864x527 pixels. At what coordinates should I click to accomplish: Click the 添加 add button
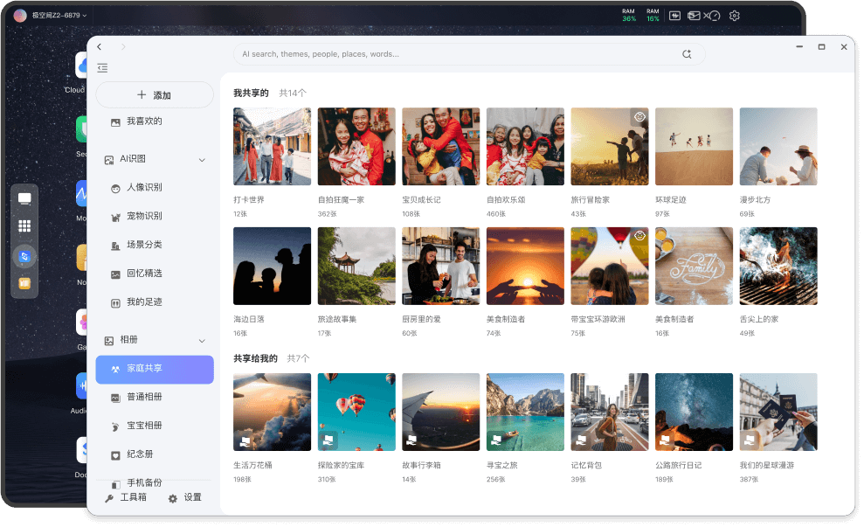tap(154, 95)
